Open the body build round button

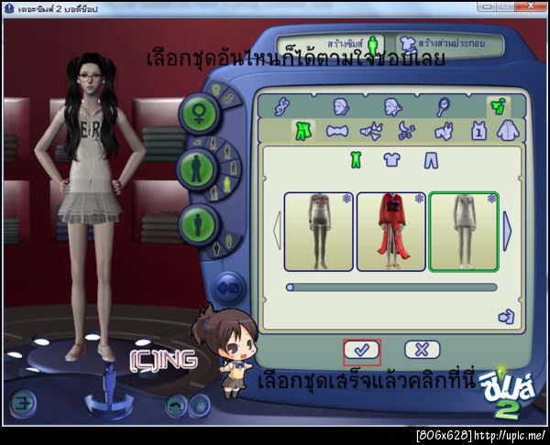pyautogui.click(x=198, y=223)
